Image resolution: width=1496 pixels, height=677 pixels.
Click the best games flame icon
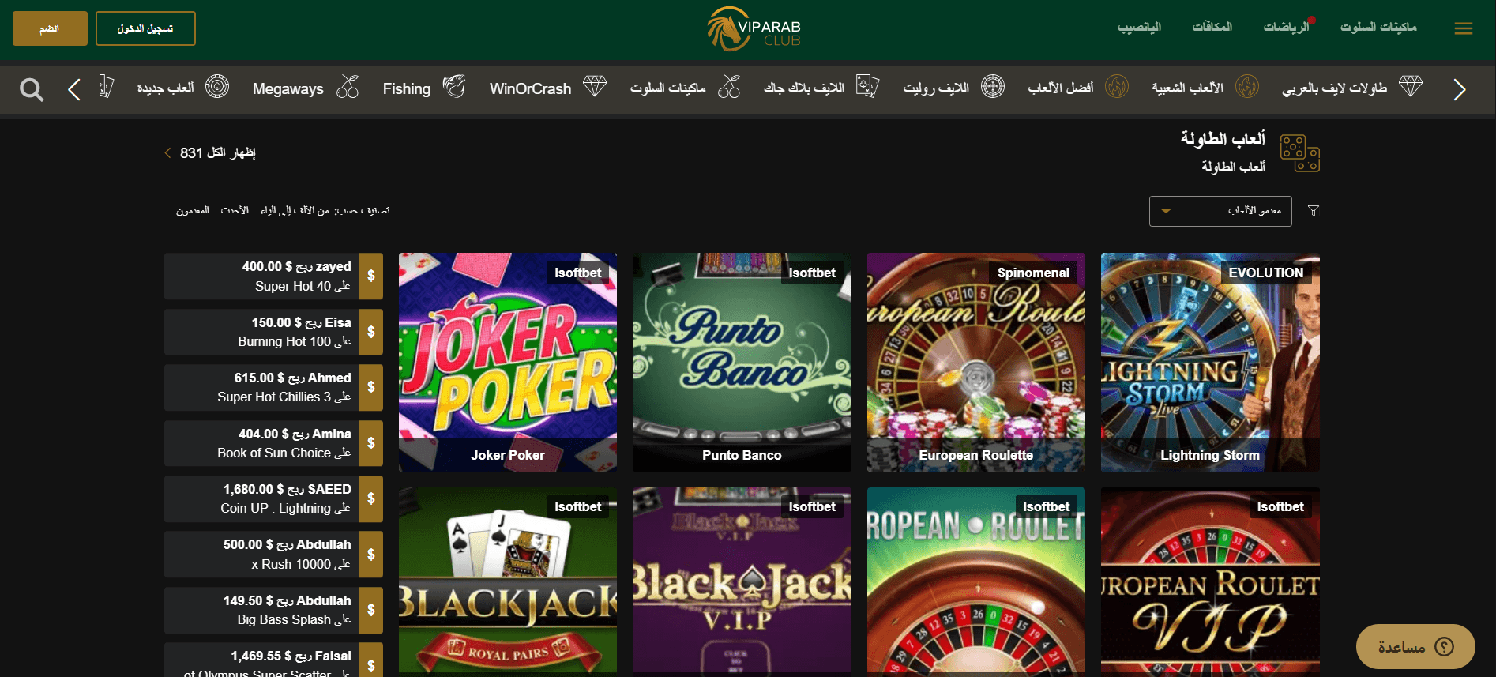pyautogui.click(x=1117, y=86)
